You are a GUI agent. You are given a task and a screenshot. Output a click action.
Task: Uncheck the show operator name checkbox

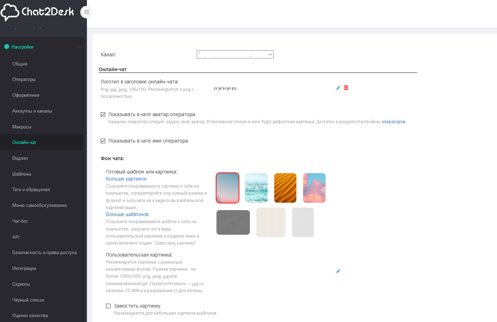click(103, 141)
